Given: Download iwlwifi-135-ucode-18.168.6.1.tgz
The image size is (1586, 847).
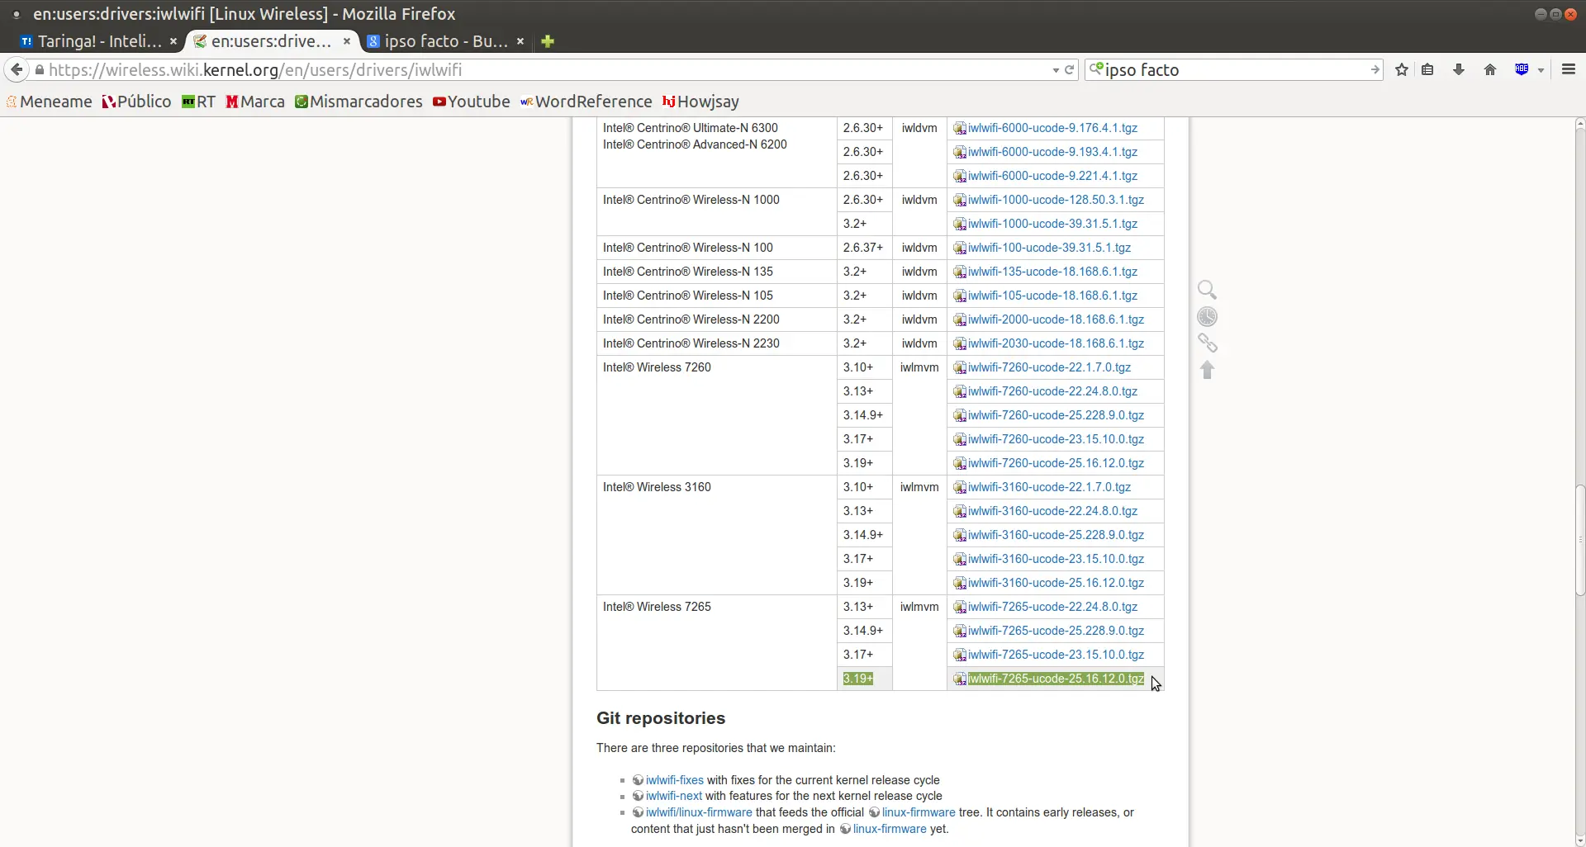Looking at the screenshot, I should 1052,272.
